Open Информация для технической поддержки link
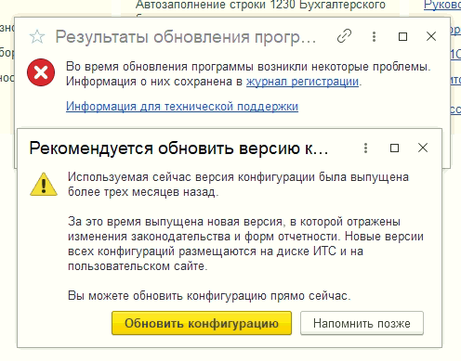The width and height of the screenshot is (461, 361). pyautogui.click(x=182, y=107)
